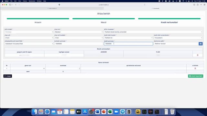The height and width of the screenshot is (116, 207).
Task: Go to the Kredit ma'lumotlari step
Action: click(x=169, y=22)
